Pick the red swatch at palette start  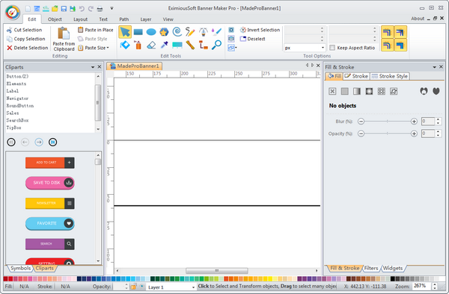click(5, 279)
